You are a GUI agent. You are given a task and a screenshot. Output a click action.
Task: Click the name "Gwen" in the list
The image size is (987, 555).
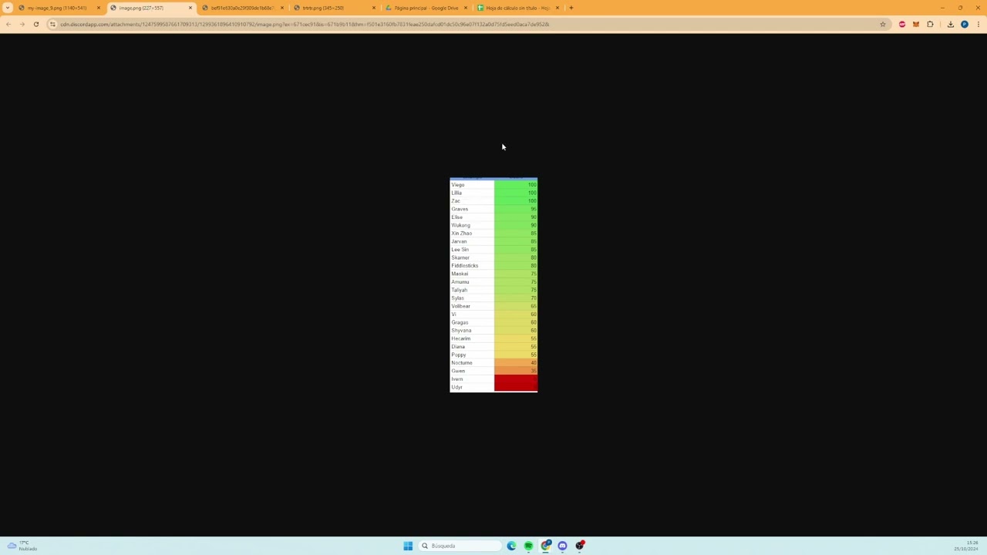click(458, 371)
